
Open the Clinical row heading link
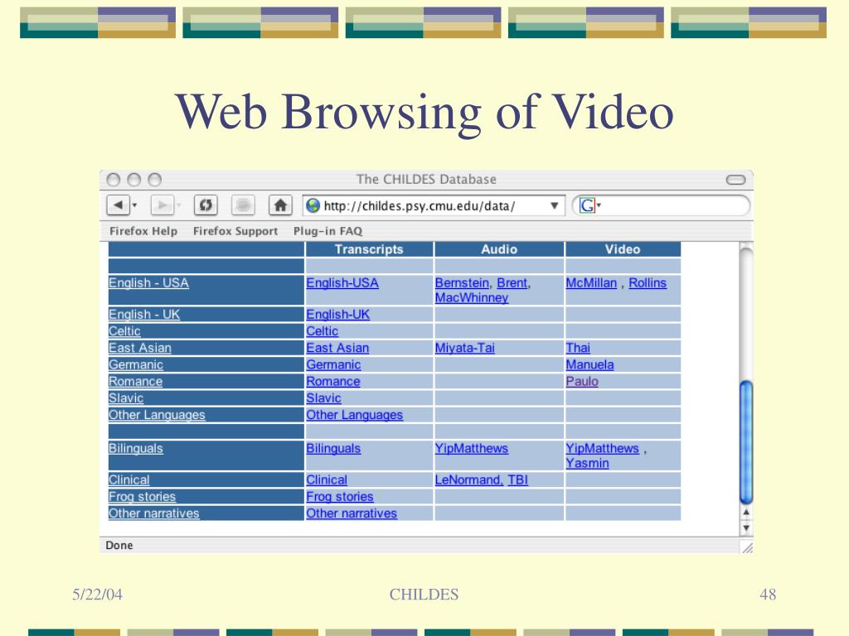point(129,479)
